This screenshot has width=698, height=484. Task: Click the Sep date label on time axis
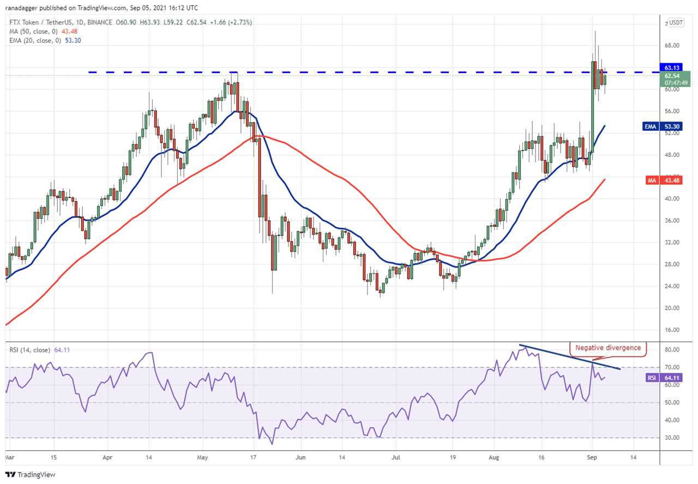(x=591, y=456)
